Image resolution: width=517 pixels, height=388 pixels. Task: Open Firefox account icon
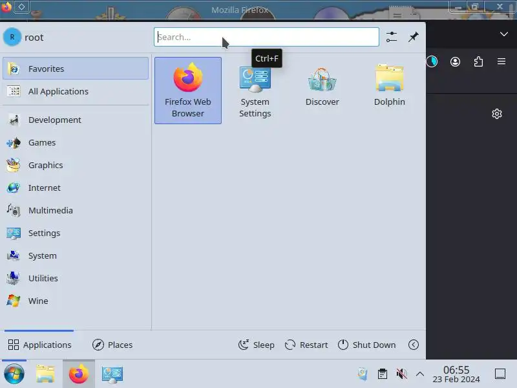pyautogui.click(x=456, y=61)
